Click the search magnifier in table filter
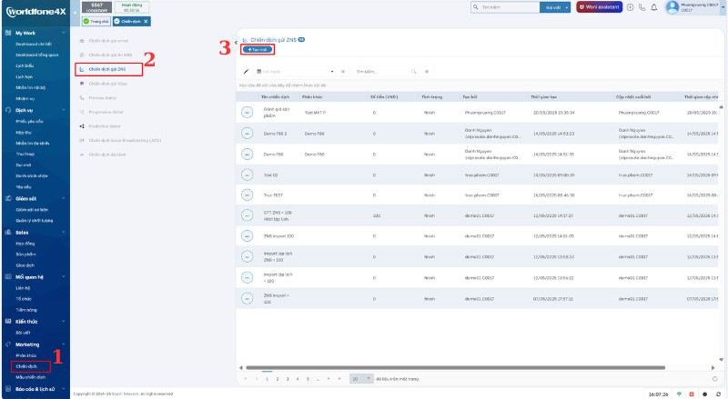 pos(415,70)
